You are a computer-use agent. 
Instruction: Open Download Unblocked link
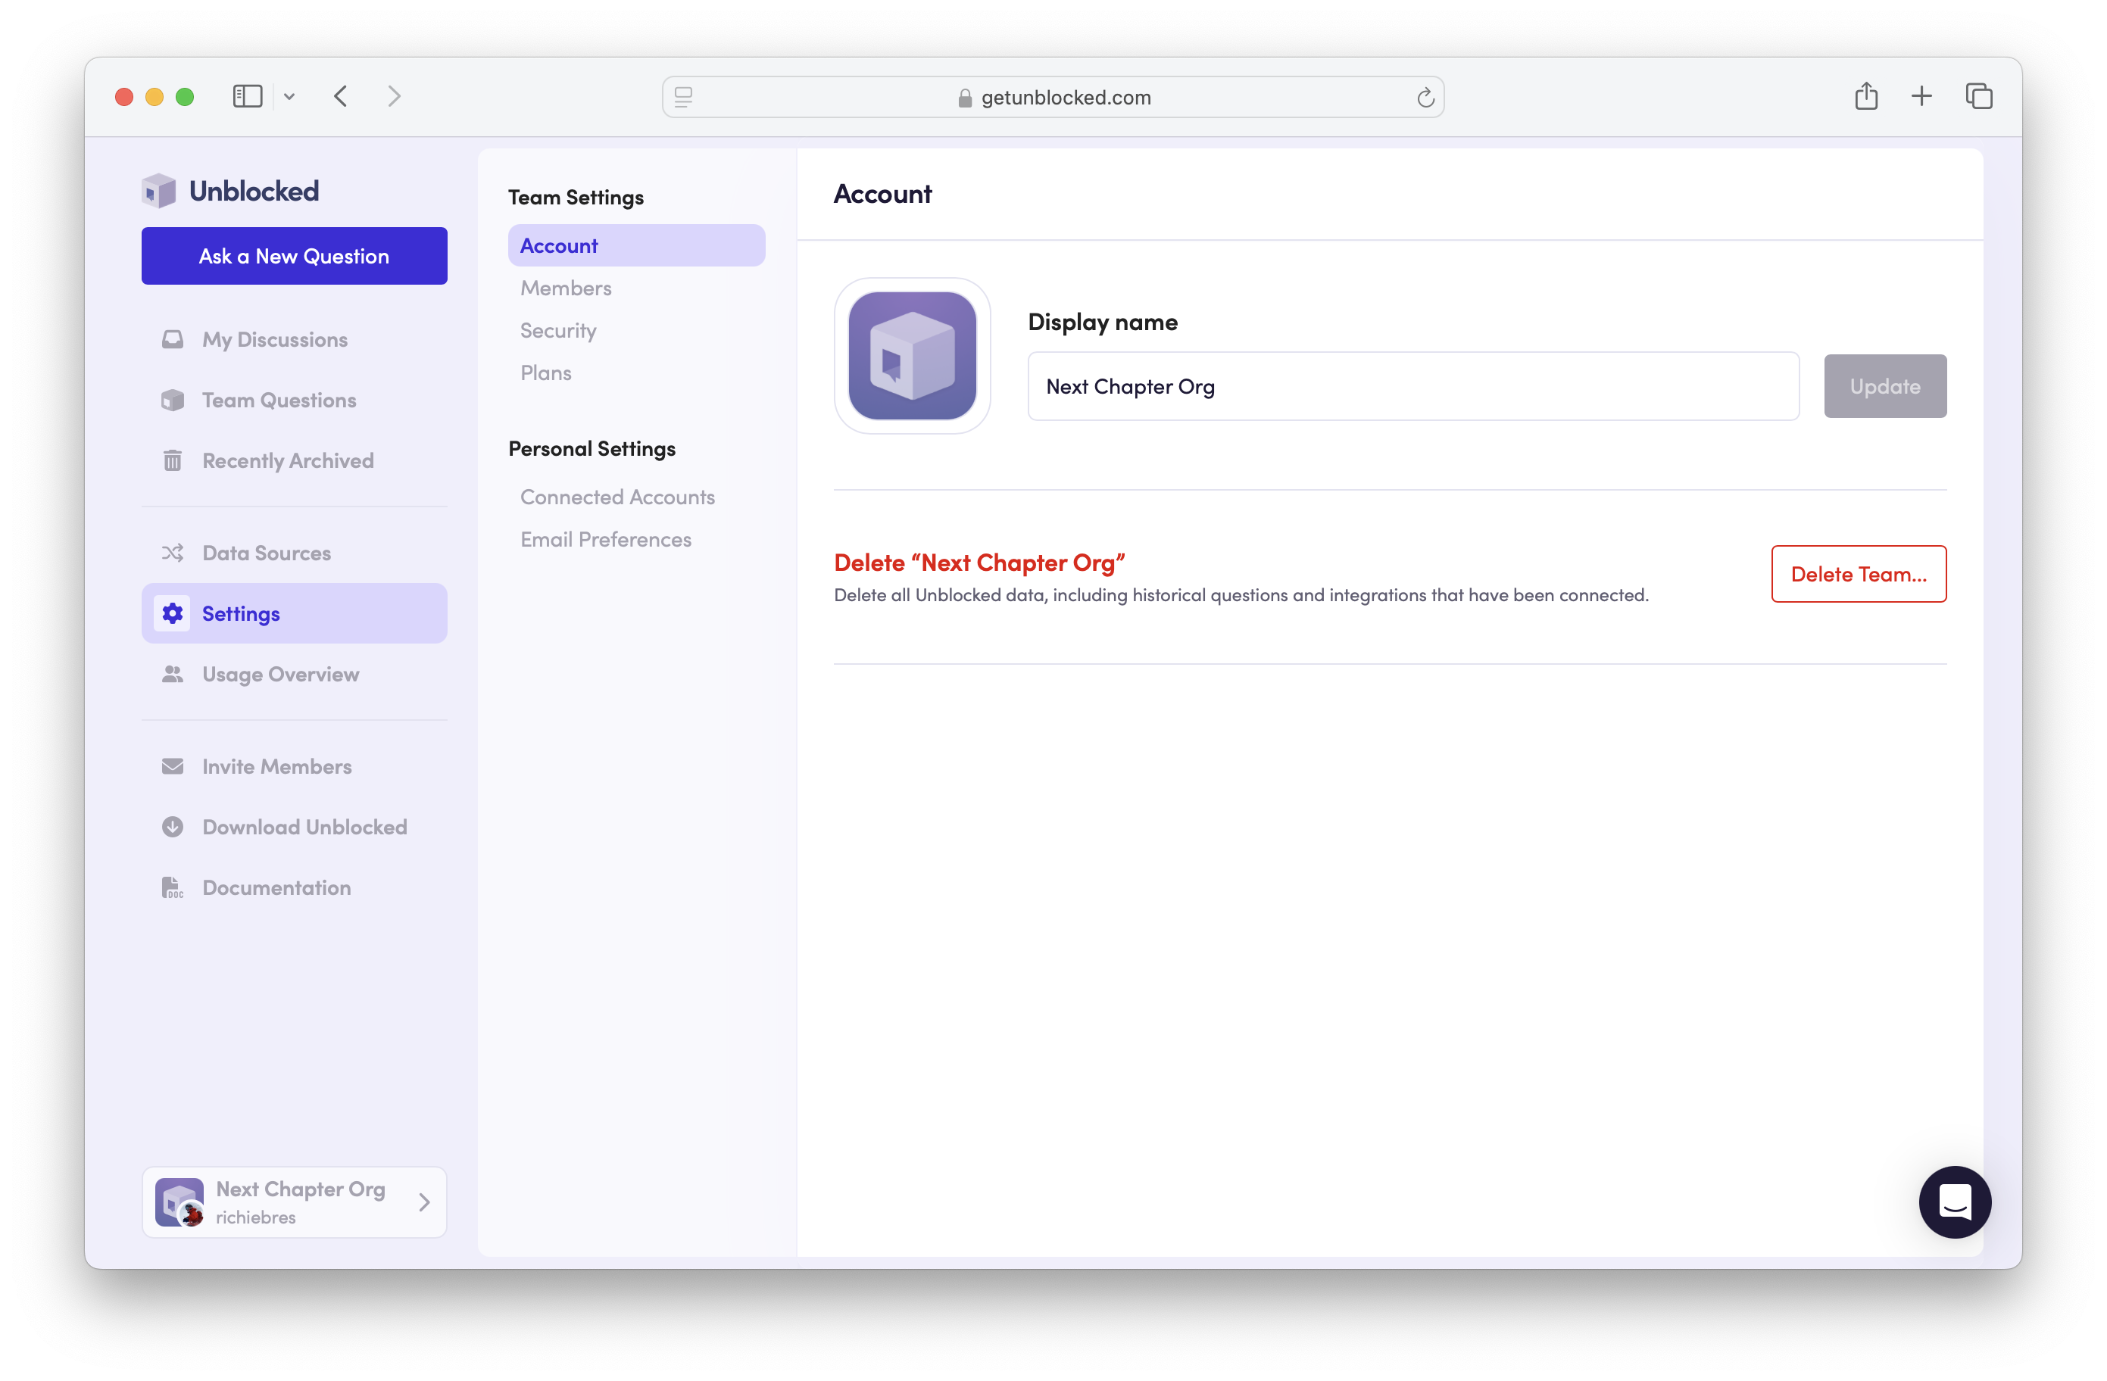[295, 827]
